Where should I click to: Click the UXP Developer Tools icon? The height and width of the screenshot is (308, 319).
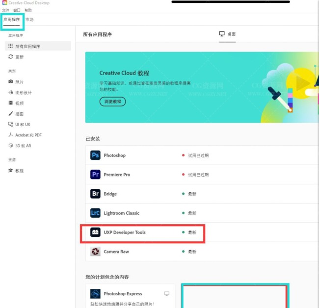[95, 232]
